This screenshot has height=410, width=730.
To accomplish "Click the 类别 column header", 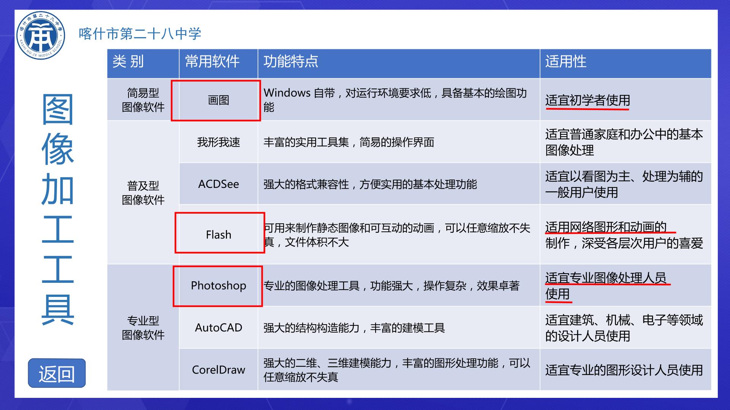I will (143, 63).
